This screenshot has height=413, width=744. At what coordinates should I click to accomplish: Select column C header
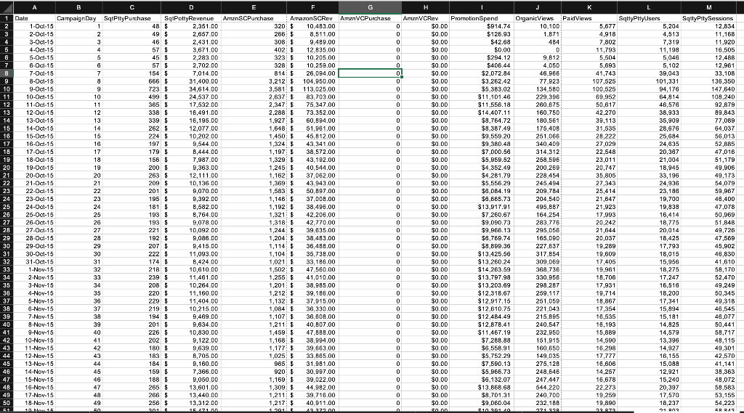click(x=132, y=7)
